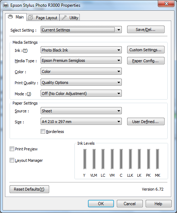Screen dimensions: 177x213
Task: Click the printer icon on Main tab
Action: tap(10, 17)
